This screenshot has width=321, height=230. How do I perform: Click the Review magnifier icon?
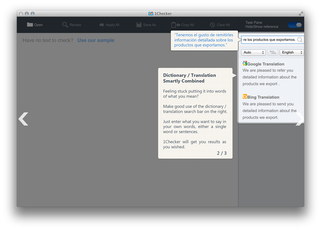point(65,25)
